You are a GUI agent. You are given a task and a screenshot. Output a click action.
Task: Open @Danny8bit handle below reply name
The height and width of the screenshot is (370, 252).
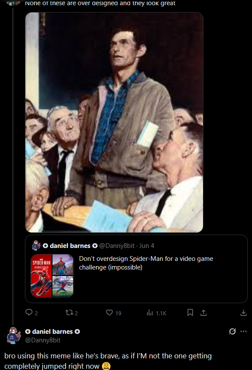(x=43, y=340)
